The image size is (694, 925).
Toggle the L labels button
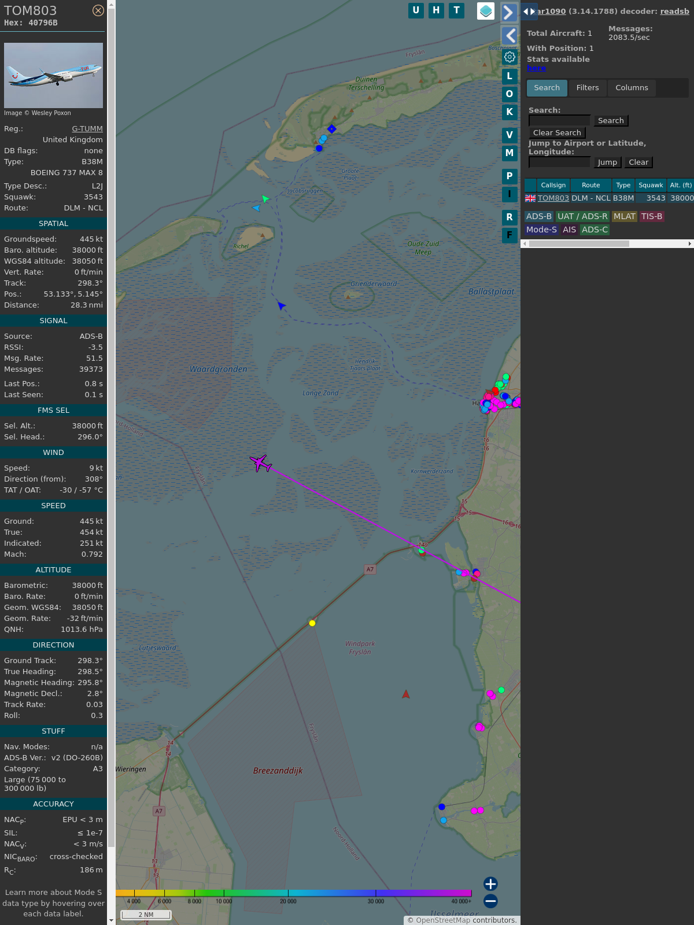click(510, 76)
